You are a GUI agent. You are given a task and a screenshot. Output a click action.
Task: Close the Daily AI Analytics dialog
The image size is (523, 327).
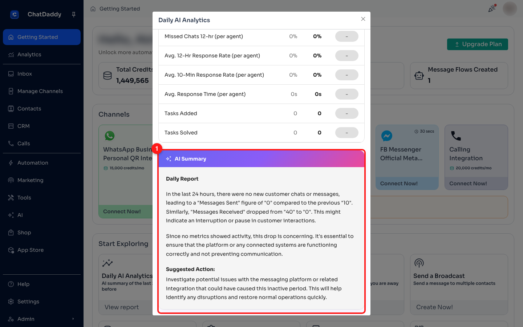point(363,19)
